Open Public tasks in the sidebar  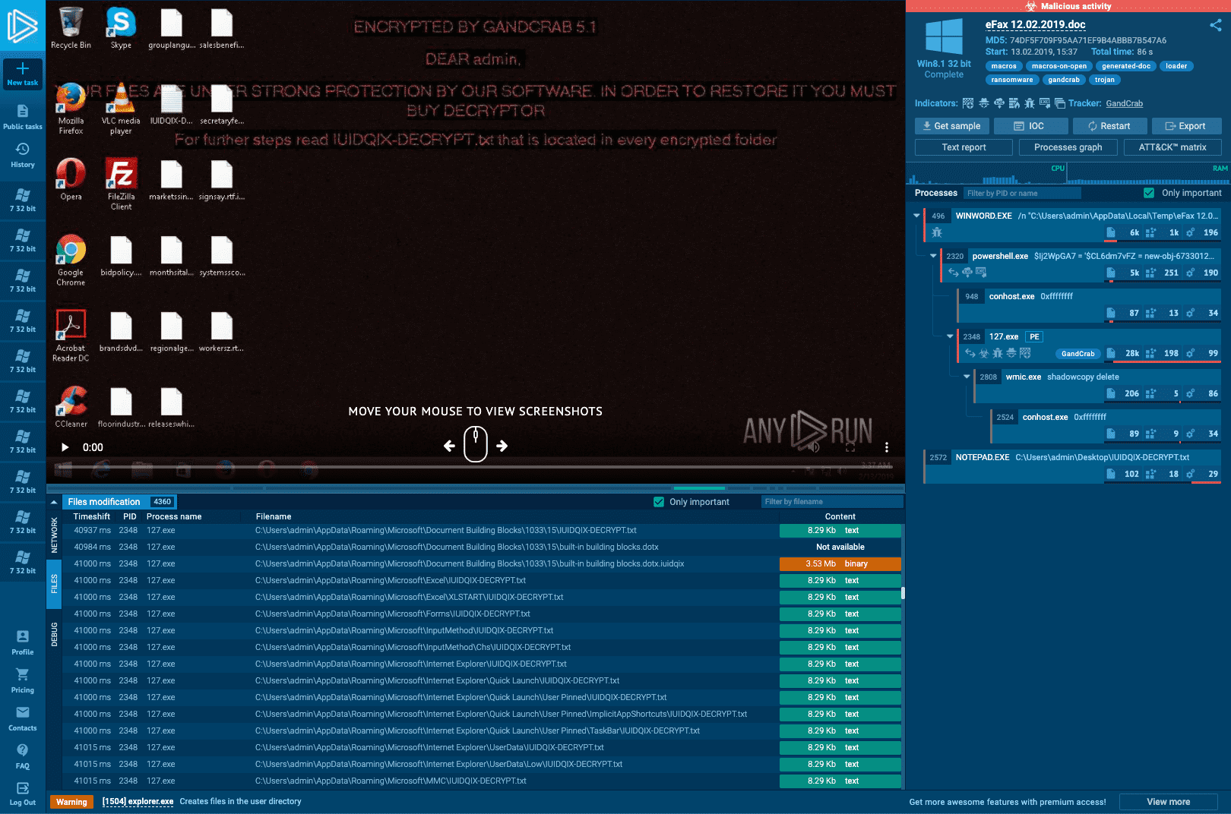[23, 112]
